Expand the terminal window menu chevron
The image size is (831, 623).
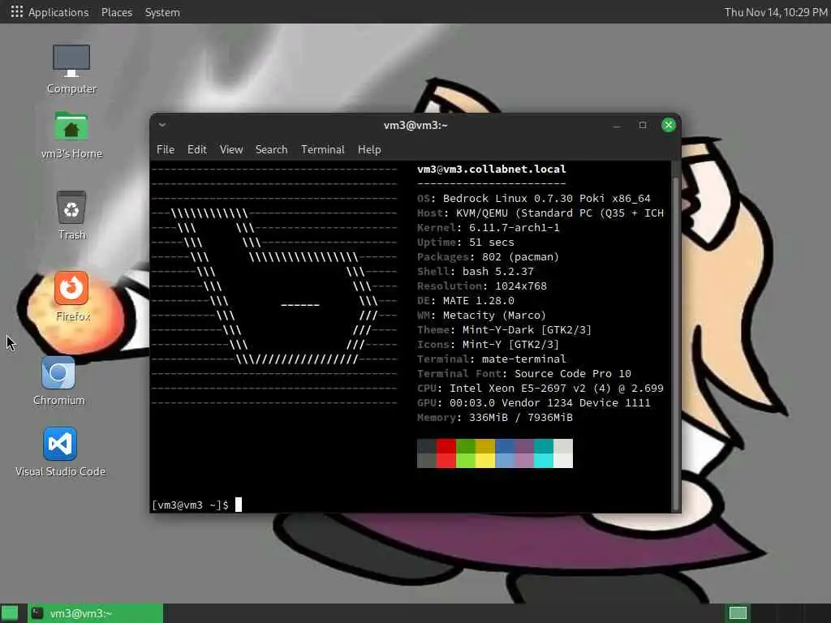(162, 125)
